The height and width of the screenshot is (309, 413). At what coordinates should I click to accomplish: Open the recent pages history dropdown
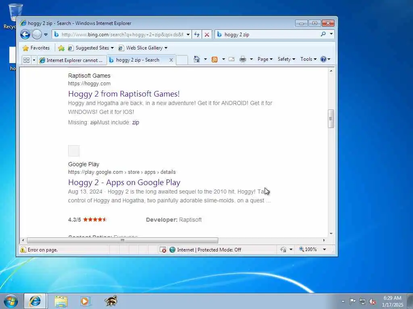(x=46, y=35)
